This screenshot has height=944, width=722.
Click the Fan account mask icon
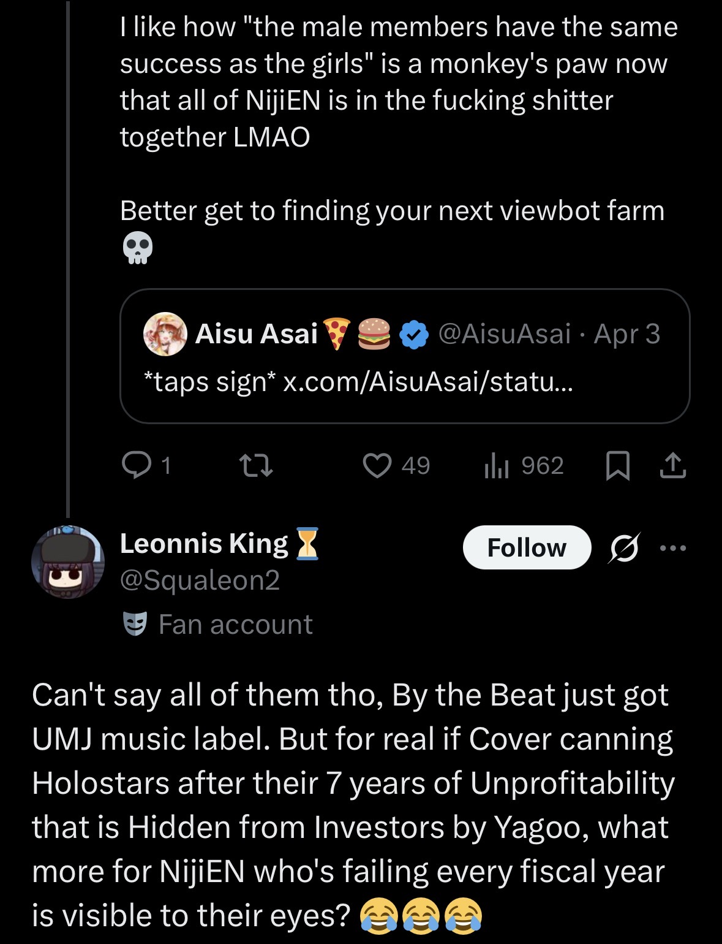(x=135, y=624)
